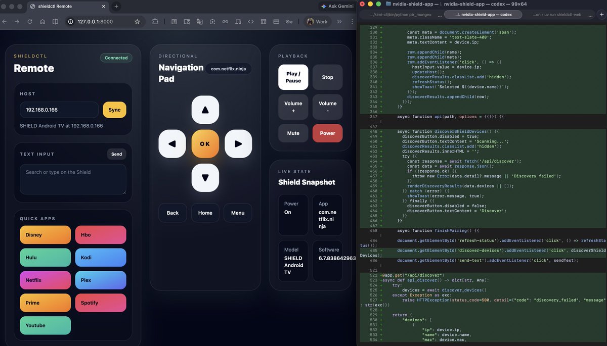
Task: Launch the Prime quick app
Action: click(46, 303)
